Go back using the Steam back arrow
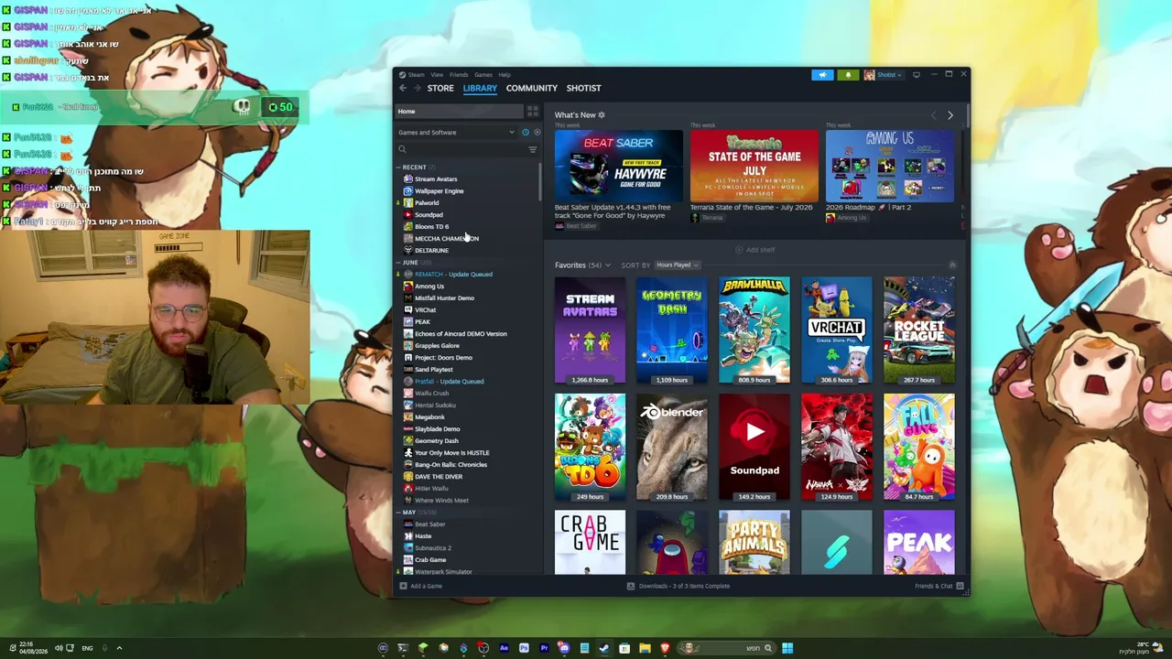 pos(403,88)
